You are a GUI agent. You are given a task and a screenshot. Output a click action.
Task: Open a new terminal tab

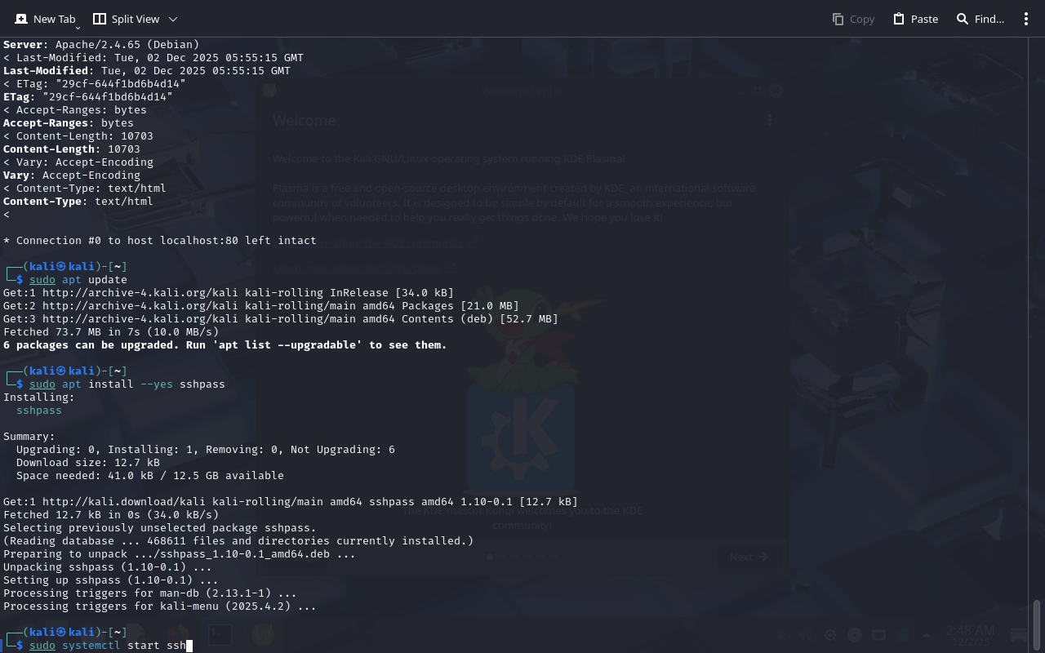[45, 19]
